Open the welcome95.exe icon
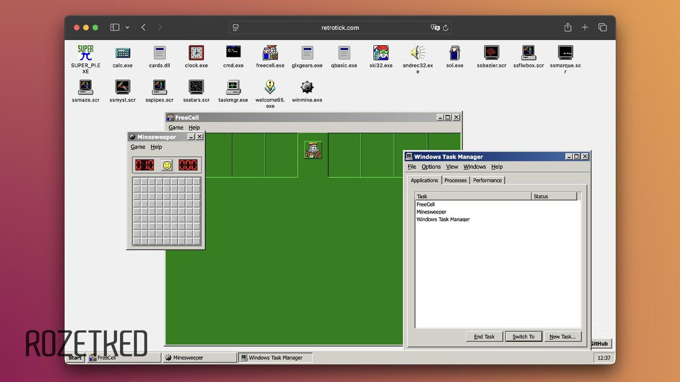 (x=270, y=87)
